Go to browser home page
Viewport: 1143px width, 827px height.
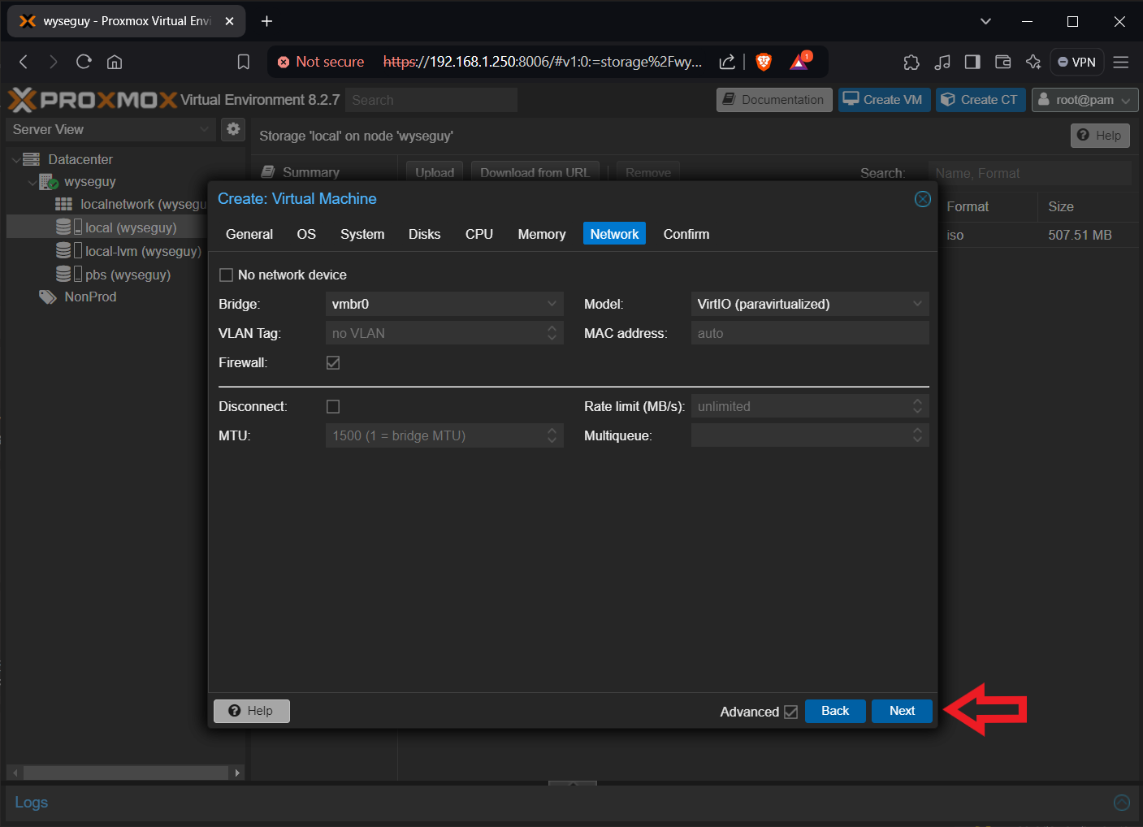[115, 62]
